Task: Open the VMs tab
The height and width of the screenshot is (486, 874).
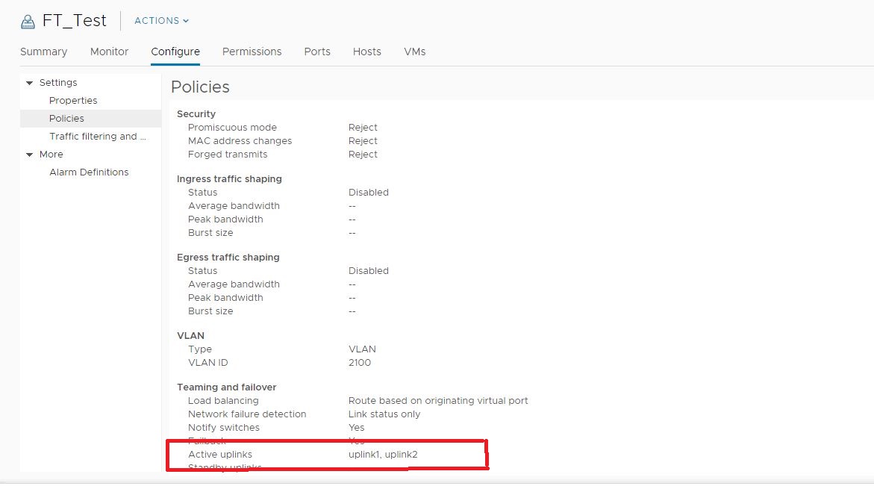Action: [414, 52]
